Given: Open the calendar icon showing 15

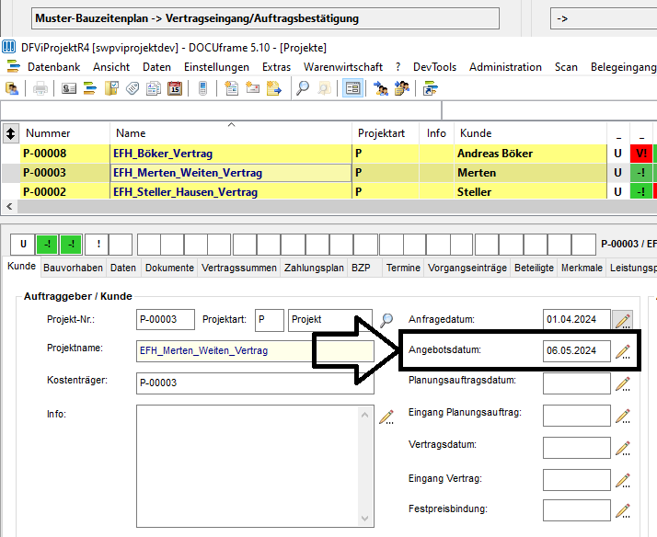Looking at the screenshot, I should (175, 88).
